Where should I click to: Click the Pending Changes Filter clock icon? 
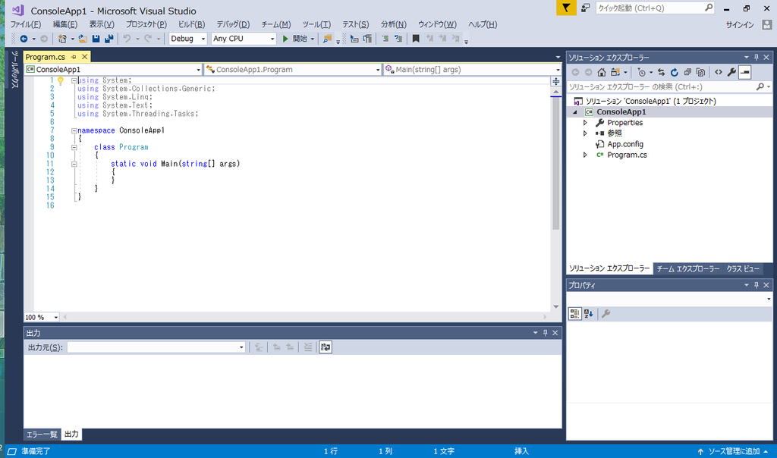[642, 72]
